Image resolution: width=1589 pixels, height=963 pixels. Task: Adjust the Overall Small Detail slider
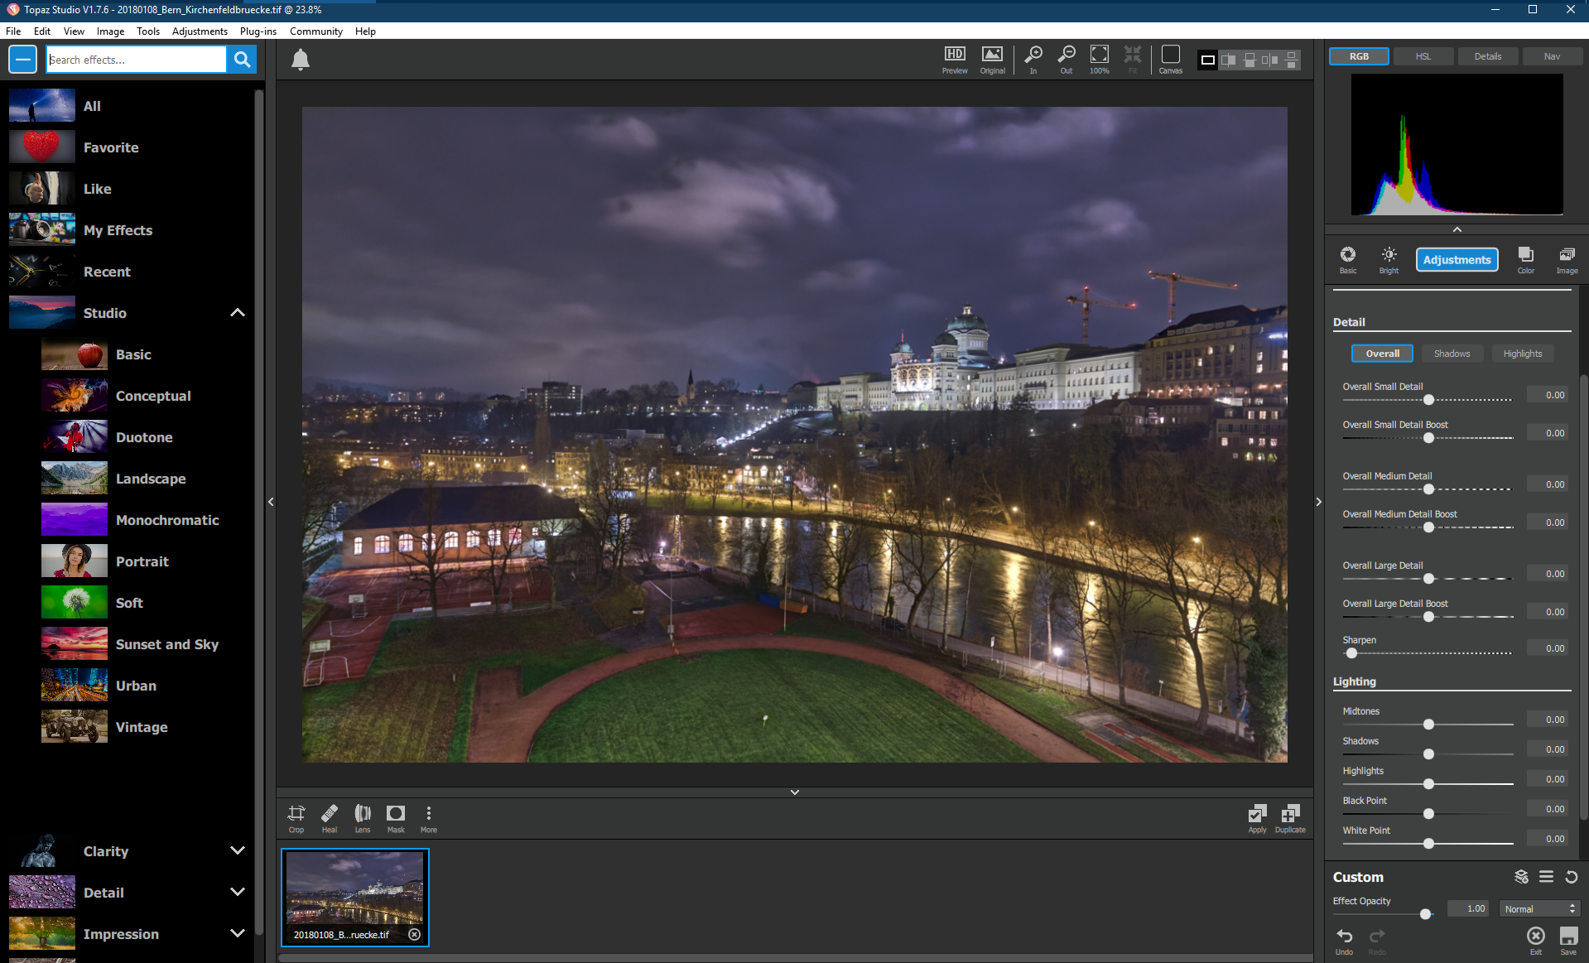click(1428, 400)
